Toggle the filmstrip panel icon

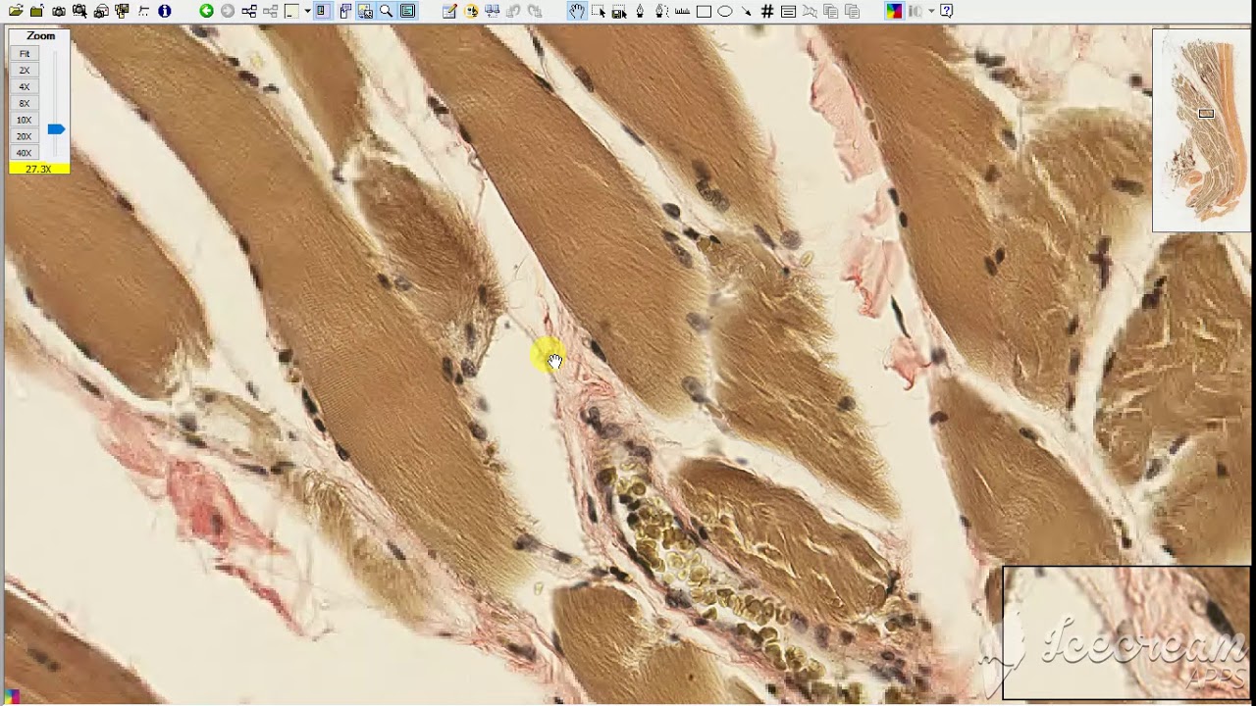(x=344, y=11)
